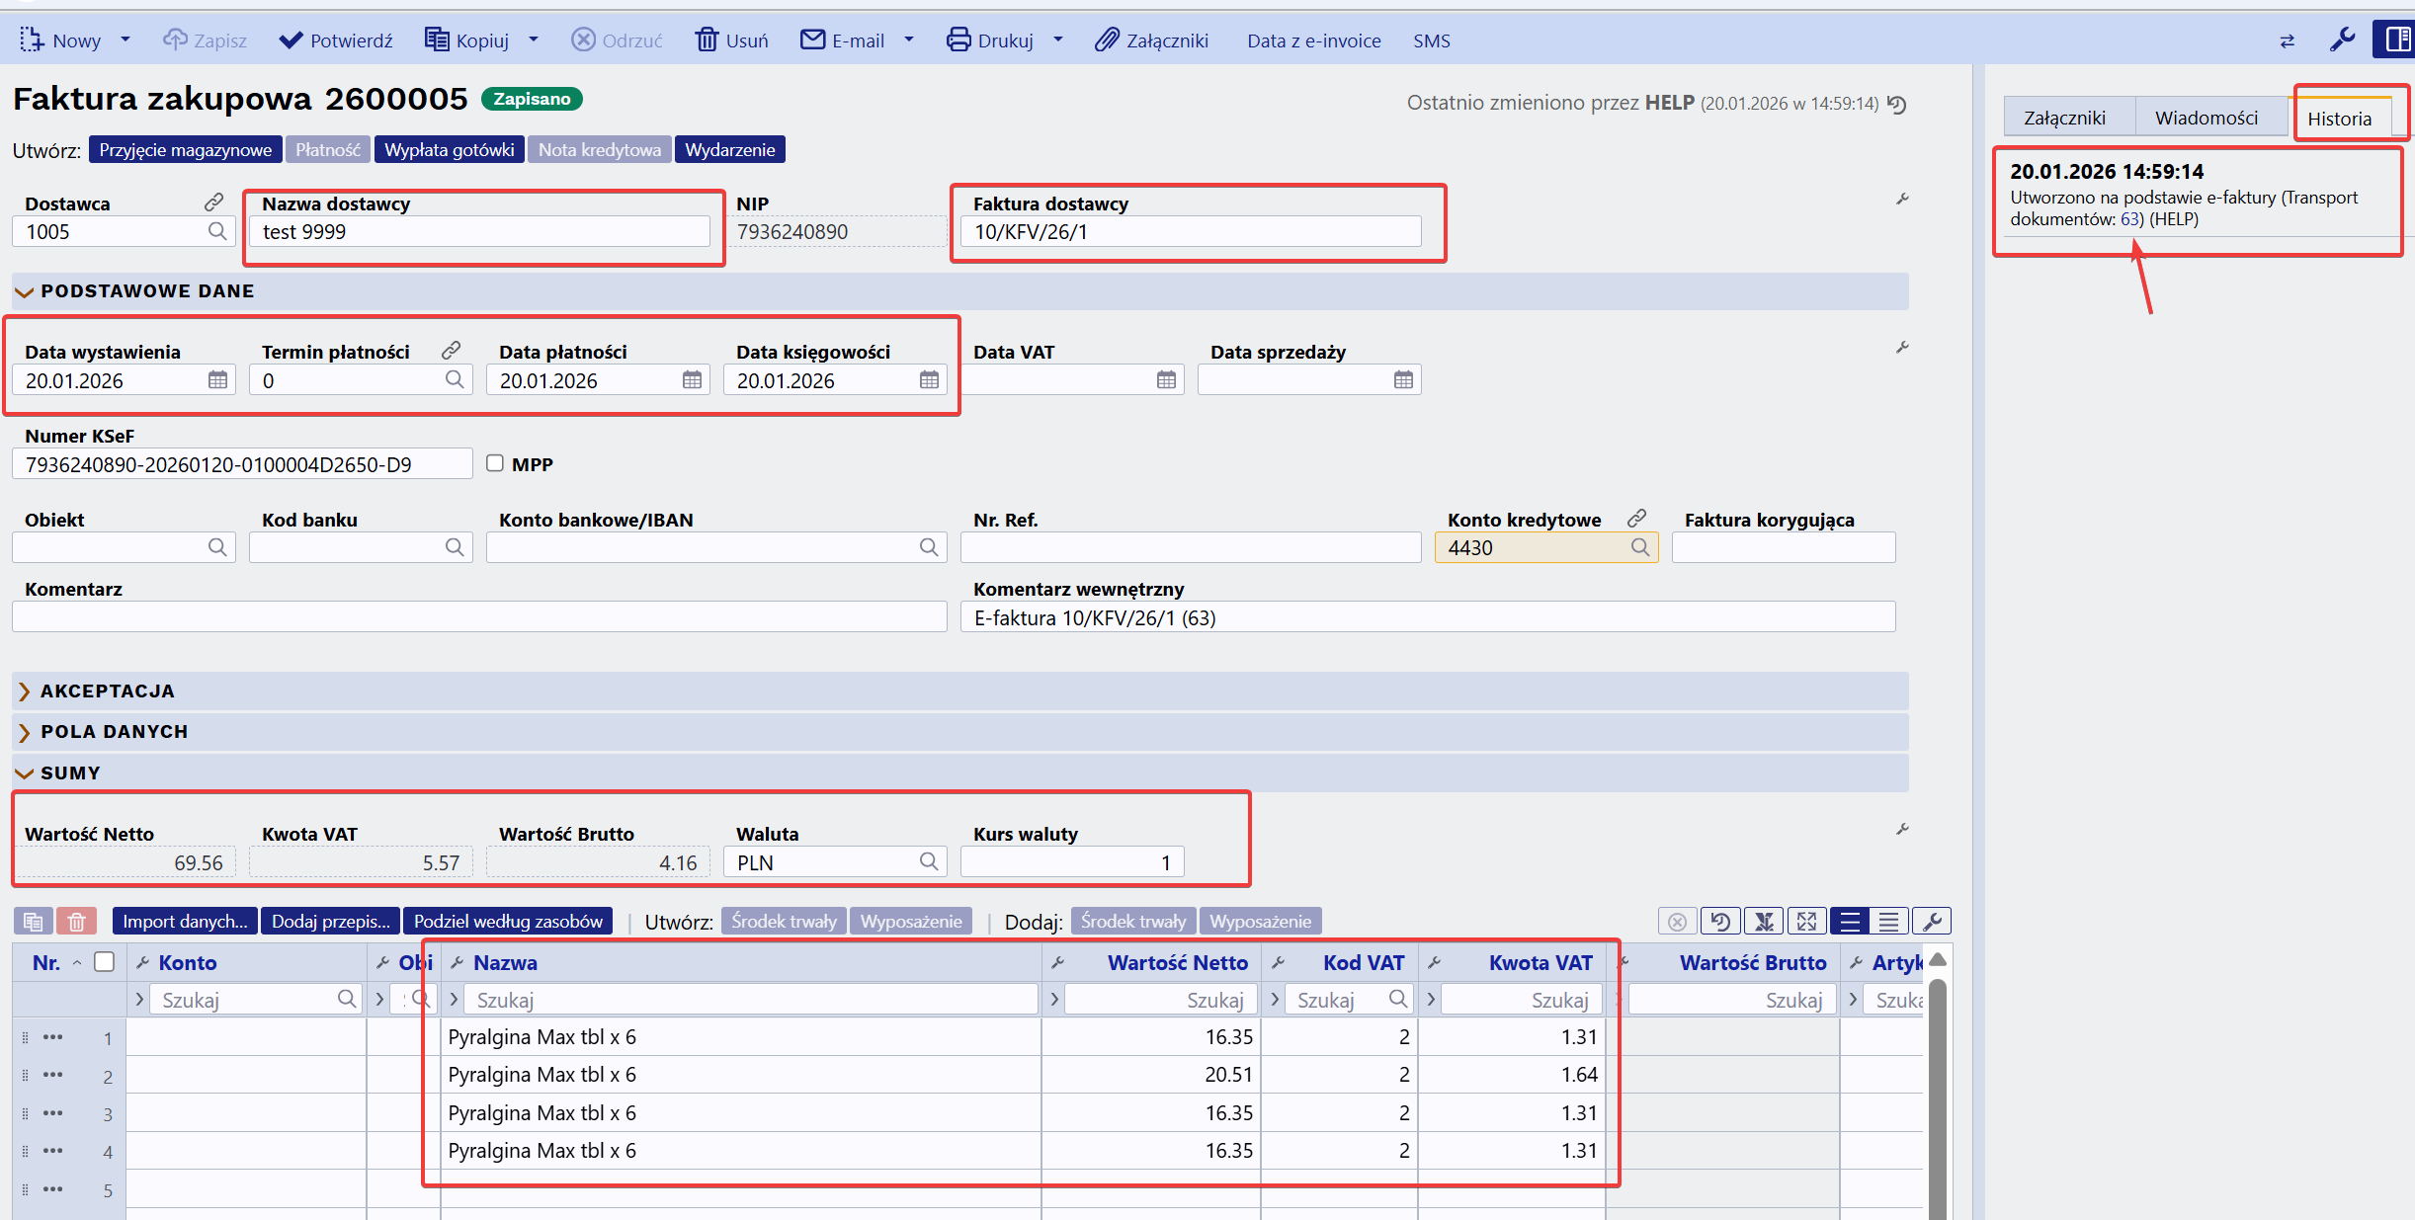Image resolution: width=2415 pixels, height=1220 pixels.
Task: Open the Historia tab
Action: [x=2339, y=119]
